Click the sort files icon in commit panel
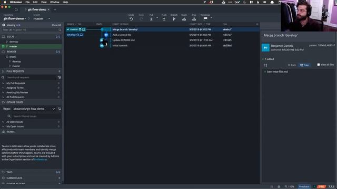The width and height of the screenshot is (337, 189). (265, 65)
